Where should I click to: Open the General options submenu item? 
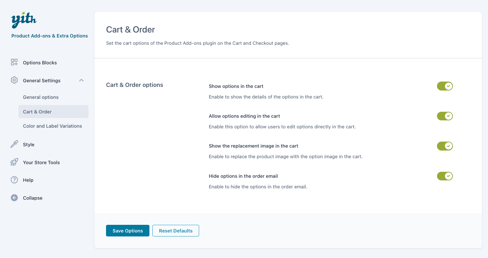point(41,97)
